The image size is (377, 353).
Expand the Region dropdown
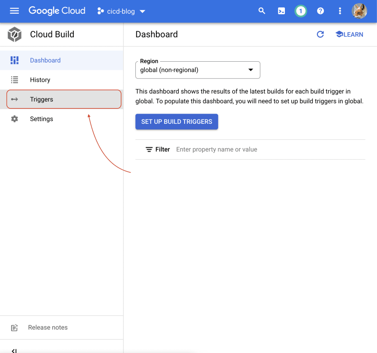197,70
